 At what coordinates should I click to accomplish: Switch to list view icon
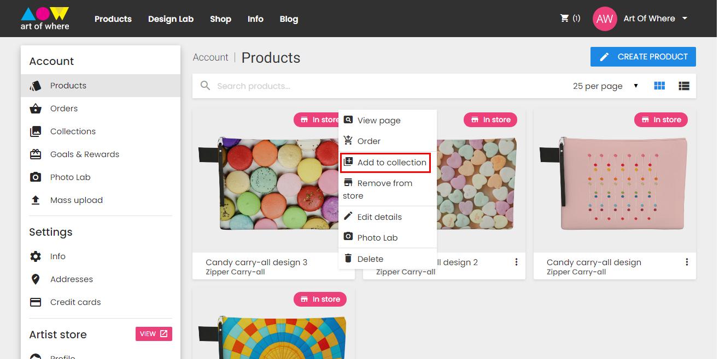684,86
